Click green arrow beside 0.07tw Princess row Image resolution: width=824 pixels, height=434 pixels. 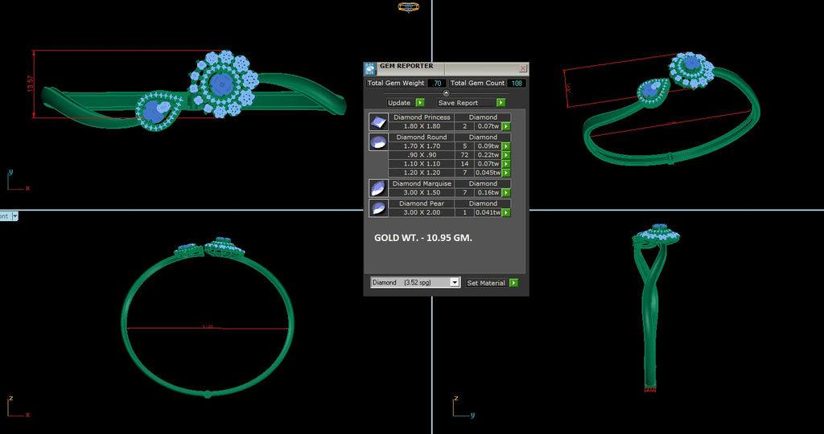click(x=506, y=126)
